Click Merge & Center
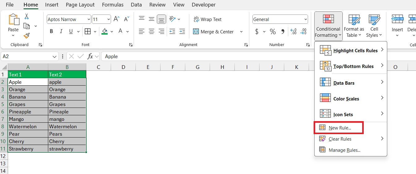416x174 pixels. 213,32
